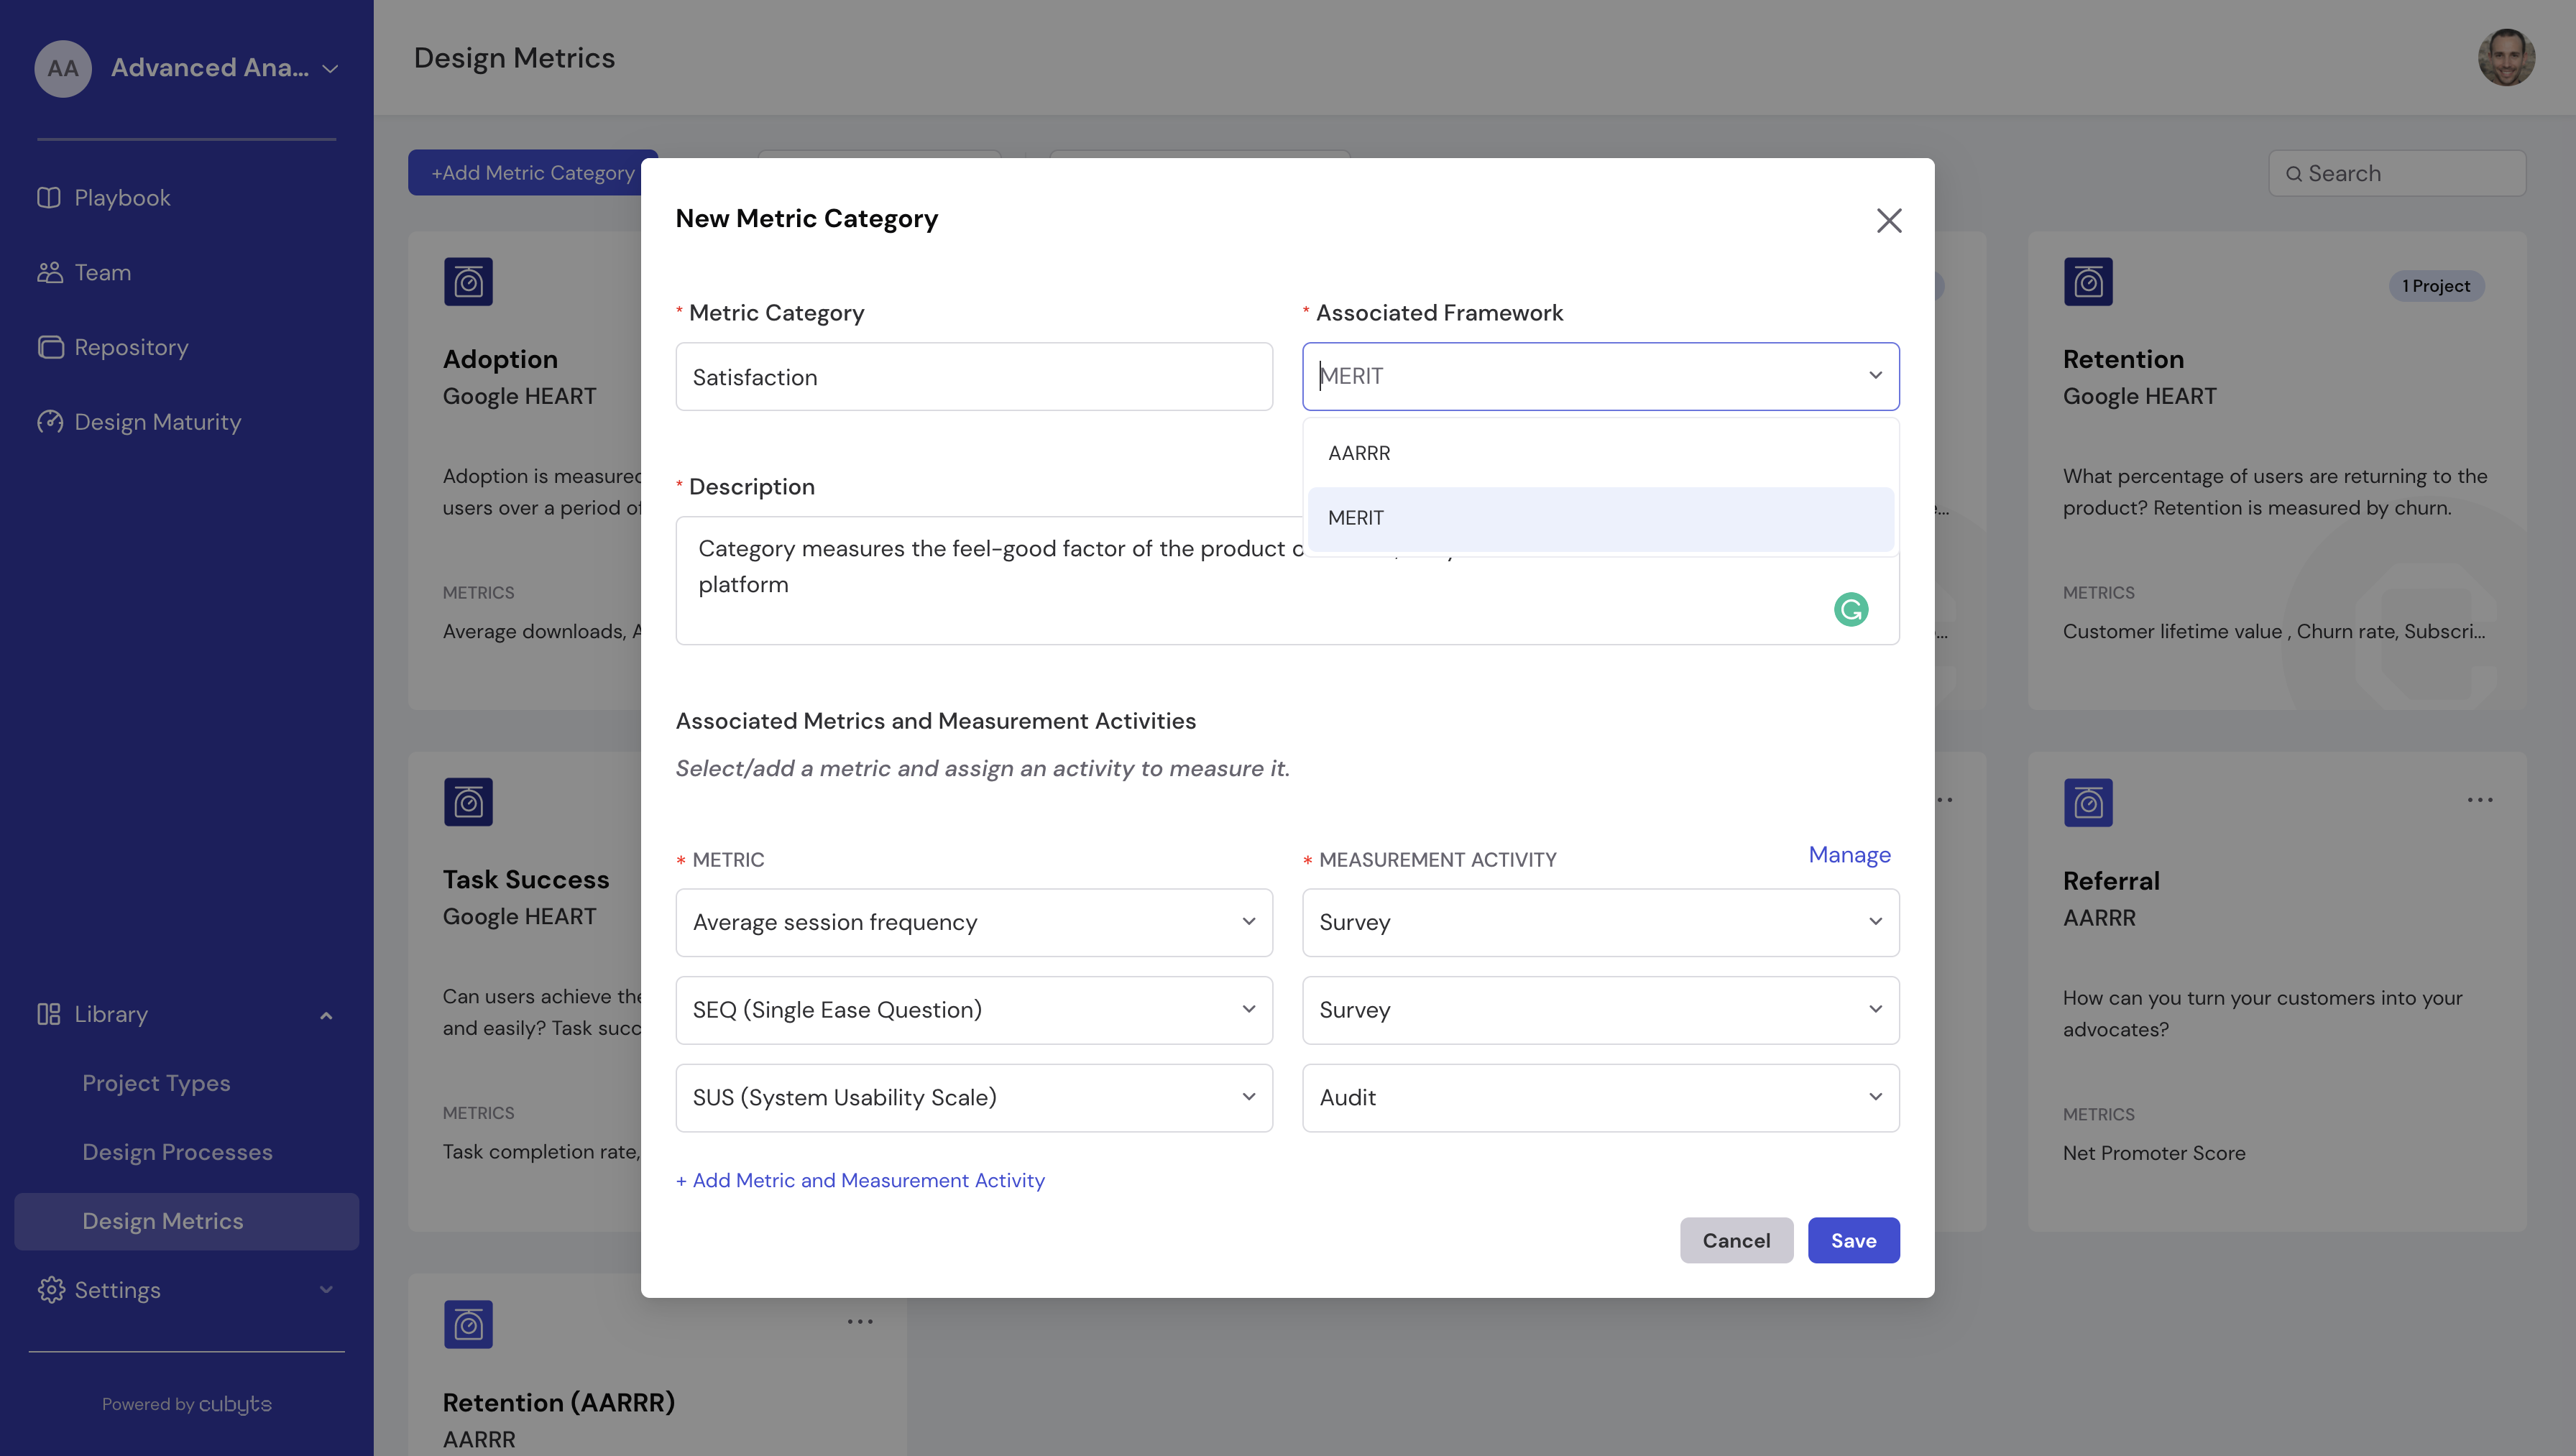Click Add Metric and Measurement Activity link
Image resolution: width=2576 pixels, height=1456 pixels.
pyautogui.click(x=860, y=1180)
